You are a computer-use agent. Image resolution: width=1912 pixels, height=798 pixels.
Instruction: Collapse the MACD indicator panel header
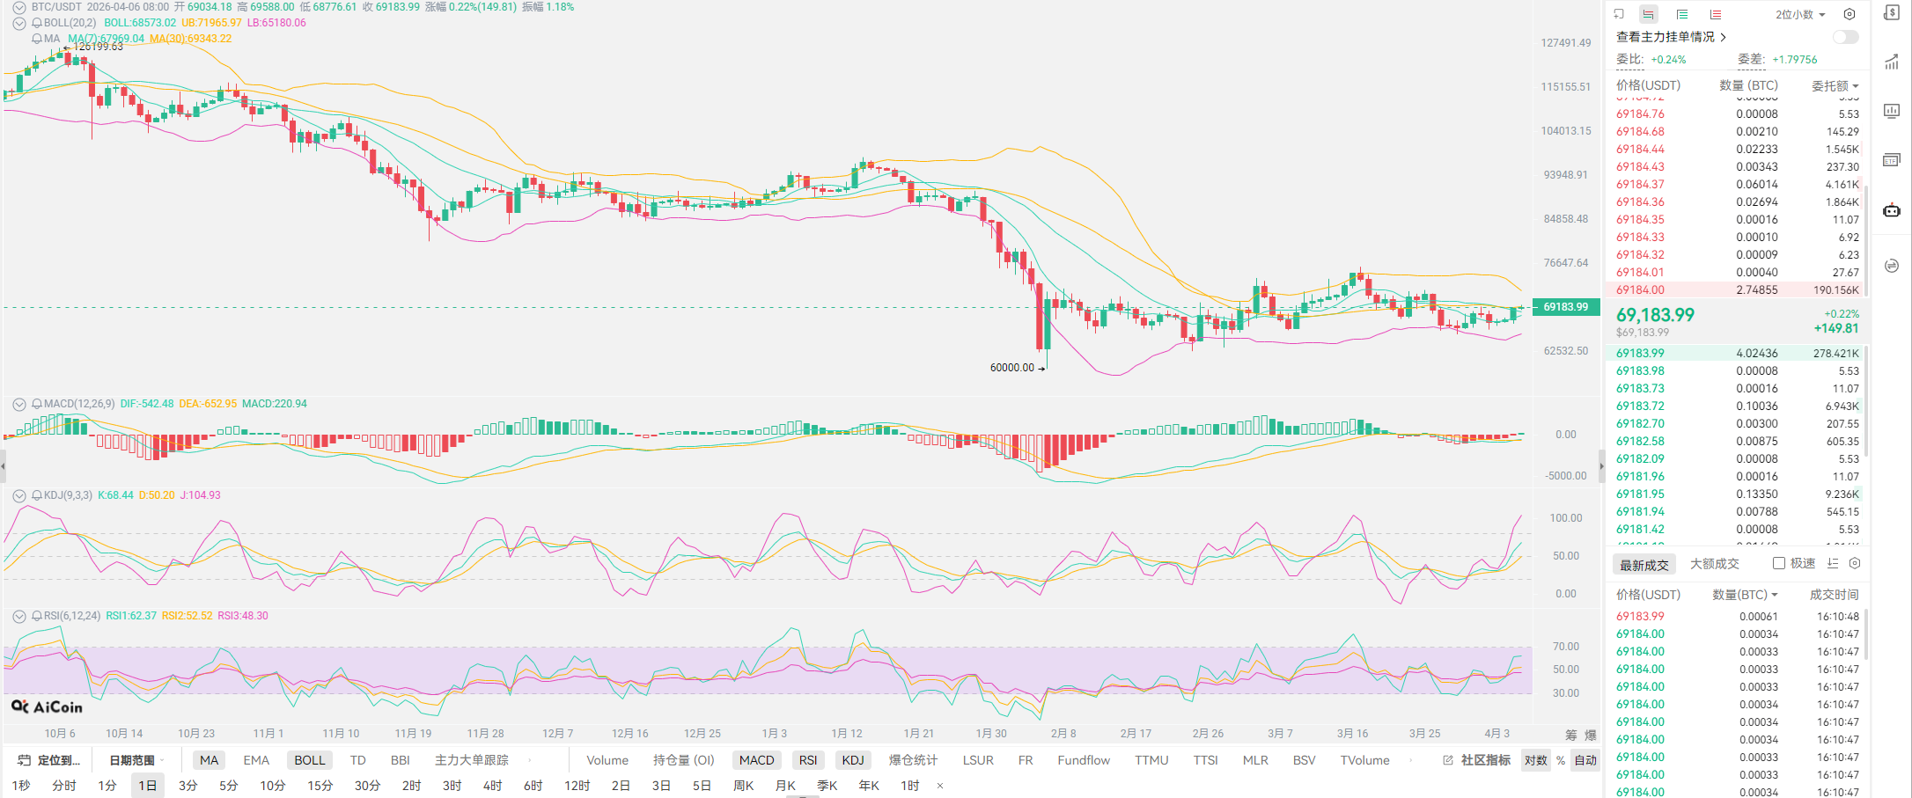pyautogui.click(x=18, y=404)
